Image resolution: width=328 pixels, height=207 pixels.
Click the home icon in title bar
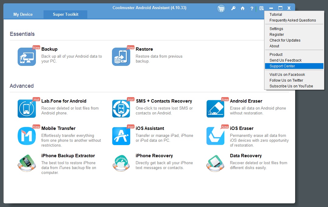tap(243, 8)
